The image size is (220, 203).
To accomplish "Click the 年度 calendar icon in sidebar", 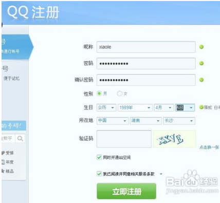I will point(3,162).
